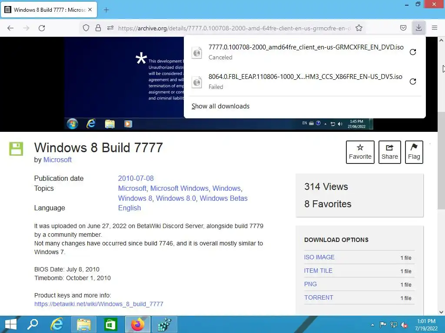Open the canceled 7777 ISO download entry

point(298,52)
